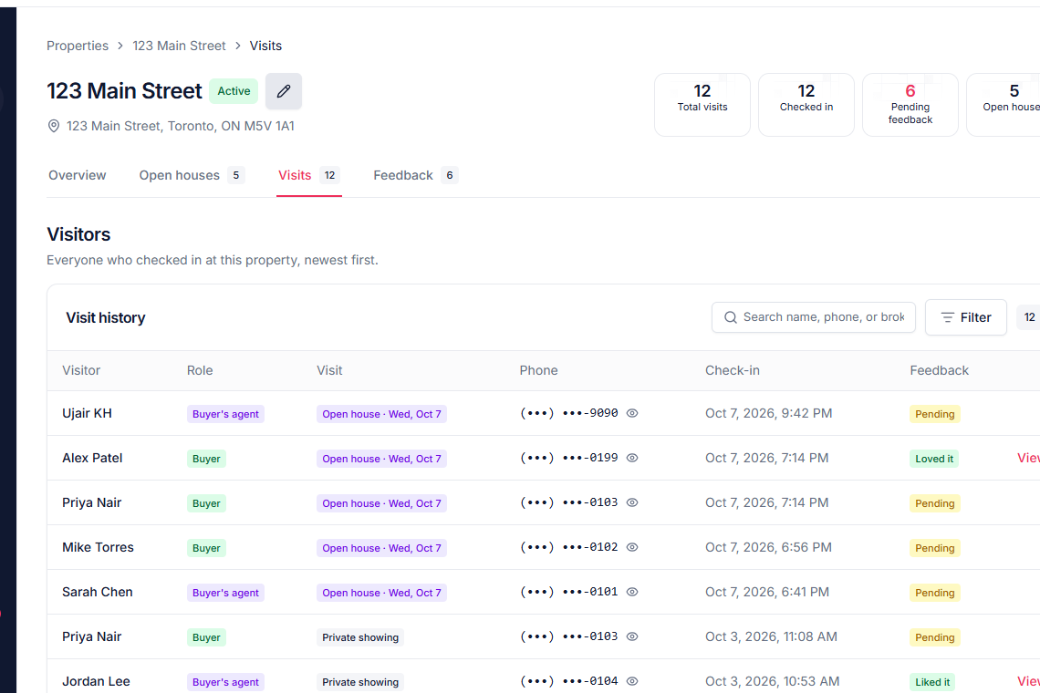Click the magnifier icon in the search box
This screenshot has width=1040, height=693.
[730, 317]
